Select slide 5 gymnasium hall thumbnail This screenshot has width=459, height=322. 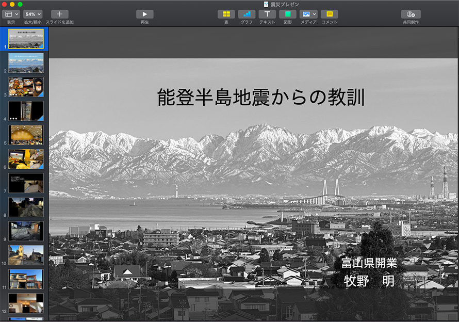(26, 135)
